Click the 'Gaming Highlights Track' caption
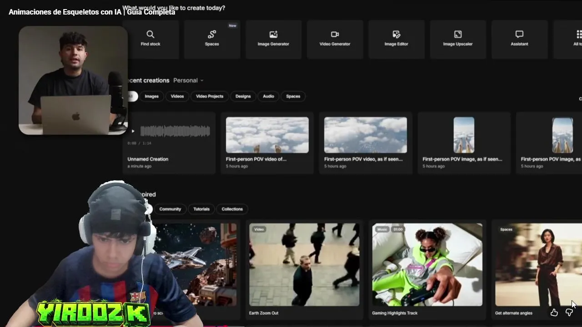This screenshot has width=582, height=327. [x=395, y=313]
